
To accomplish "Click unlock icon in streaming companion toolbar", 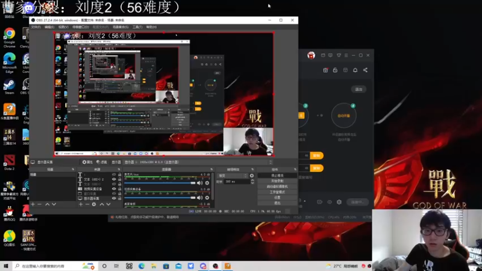I will pyautogui.click(x=335, y=70).
